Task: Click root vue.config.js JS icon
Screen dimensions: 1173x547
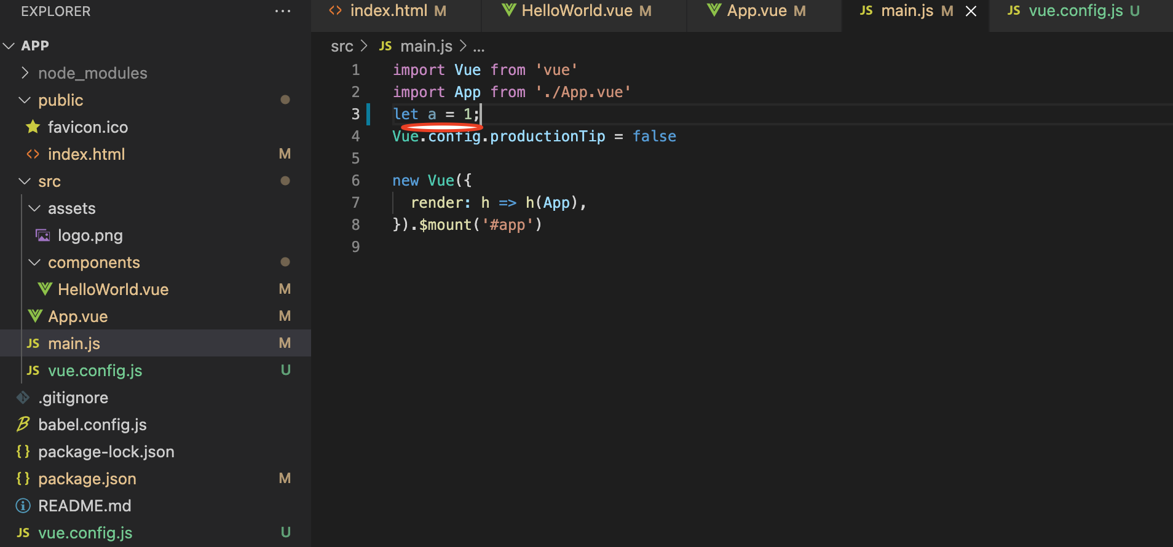Action: click(23, 533)
